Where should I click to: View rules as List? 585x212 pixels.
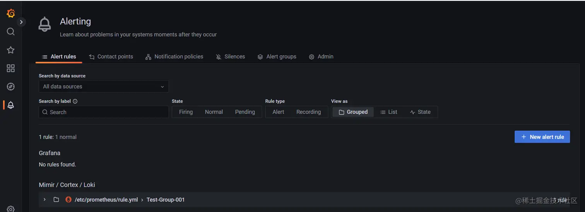[389, 112]
